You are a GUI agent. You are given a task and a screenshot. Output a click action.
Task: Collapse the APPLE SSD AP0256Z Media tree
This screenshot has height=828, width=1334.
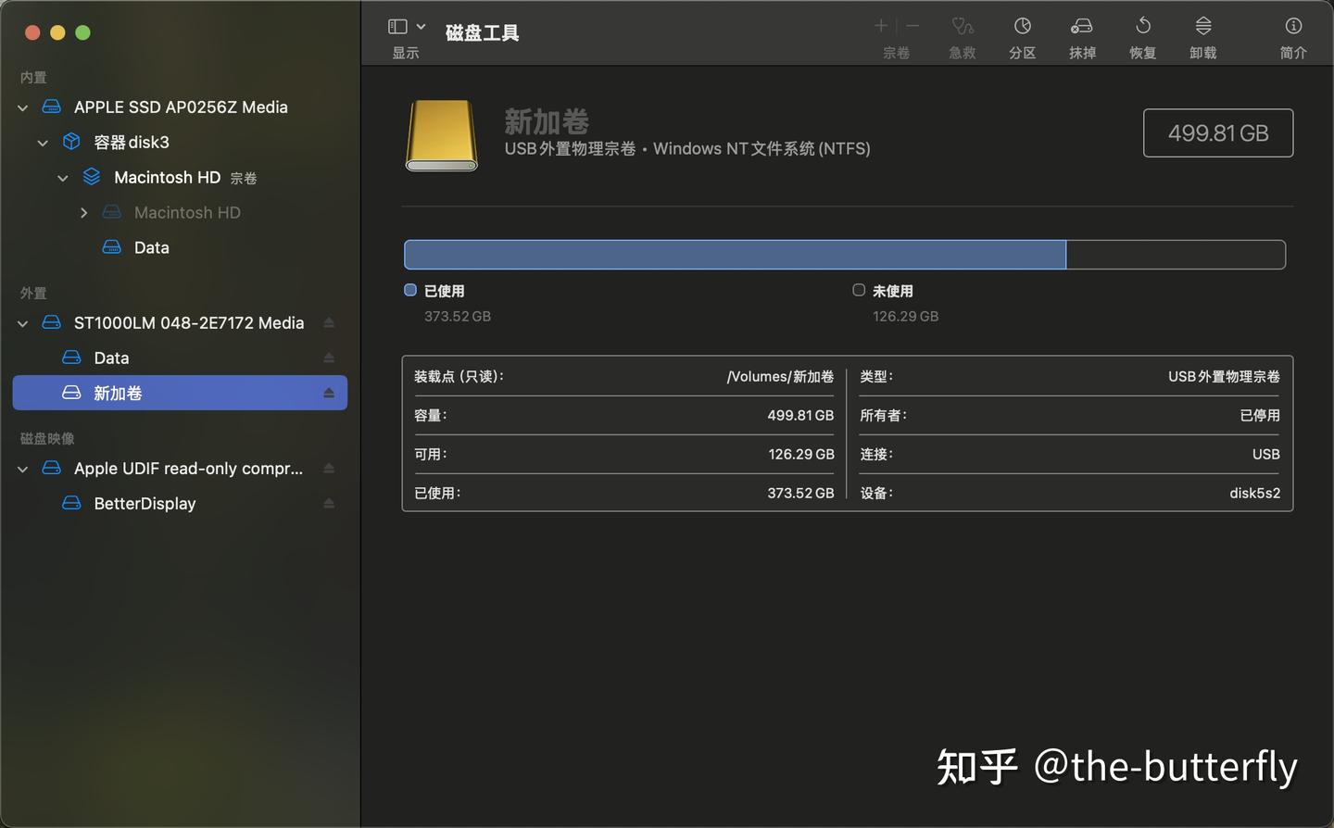[21, 107]
